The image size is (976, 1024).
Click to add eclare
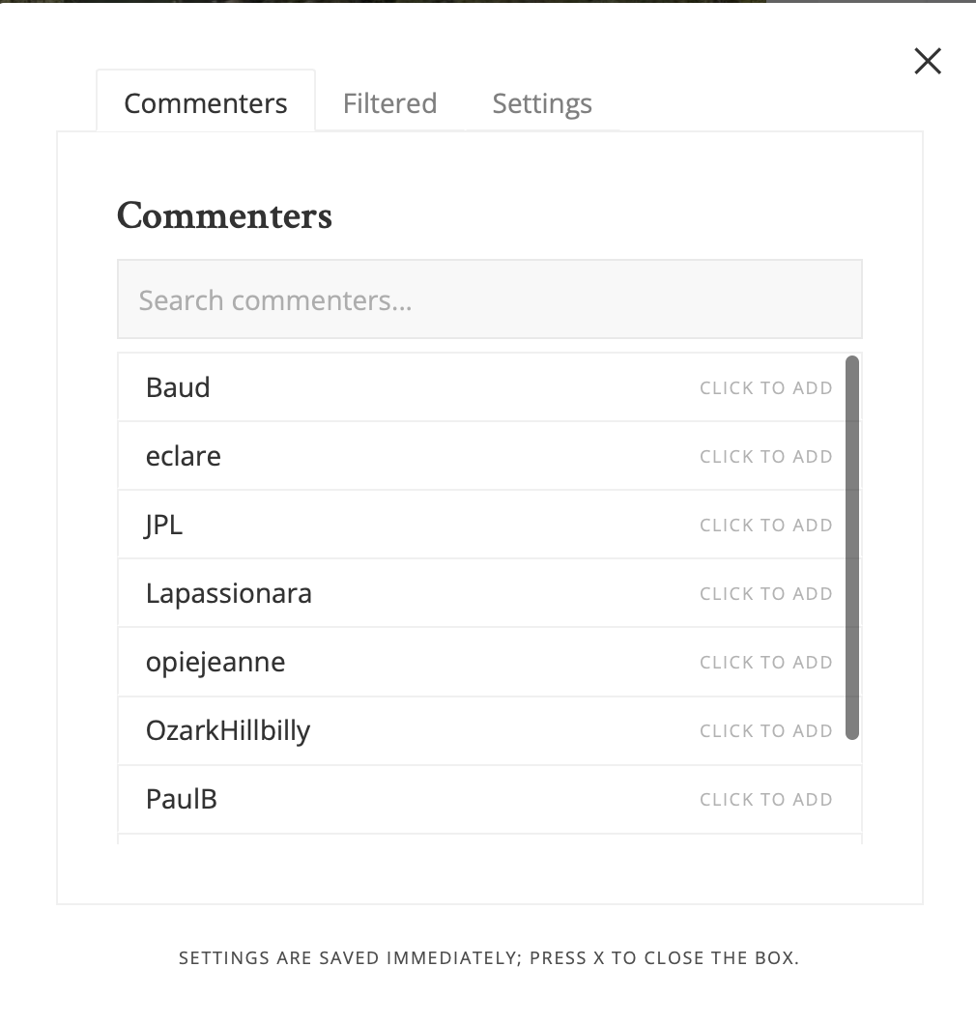[766, 457]
